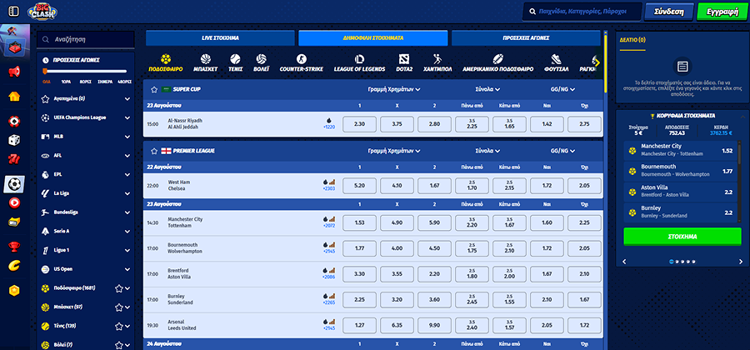Select the ΧΑΝΤΜΠΟΛ handball icon
Screen dimensions: 750x350
click(x=437, y=62)
